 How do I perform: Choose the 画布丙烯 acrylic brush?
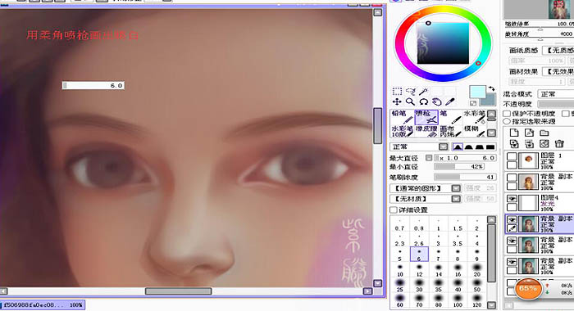(x=451, y=131)
